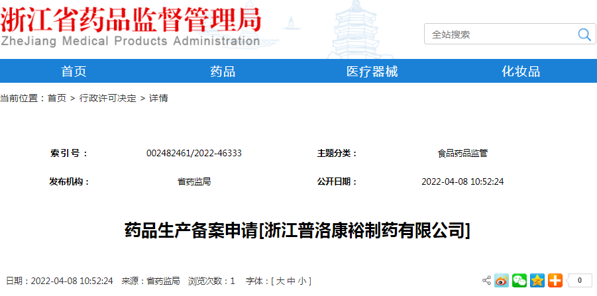The image size is (597, 296).
Task: Click the 食品药品监管 category value
Action: (462, 154)
